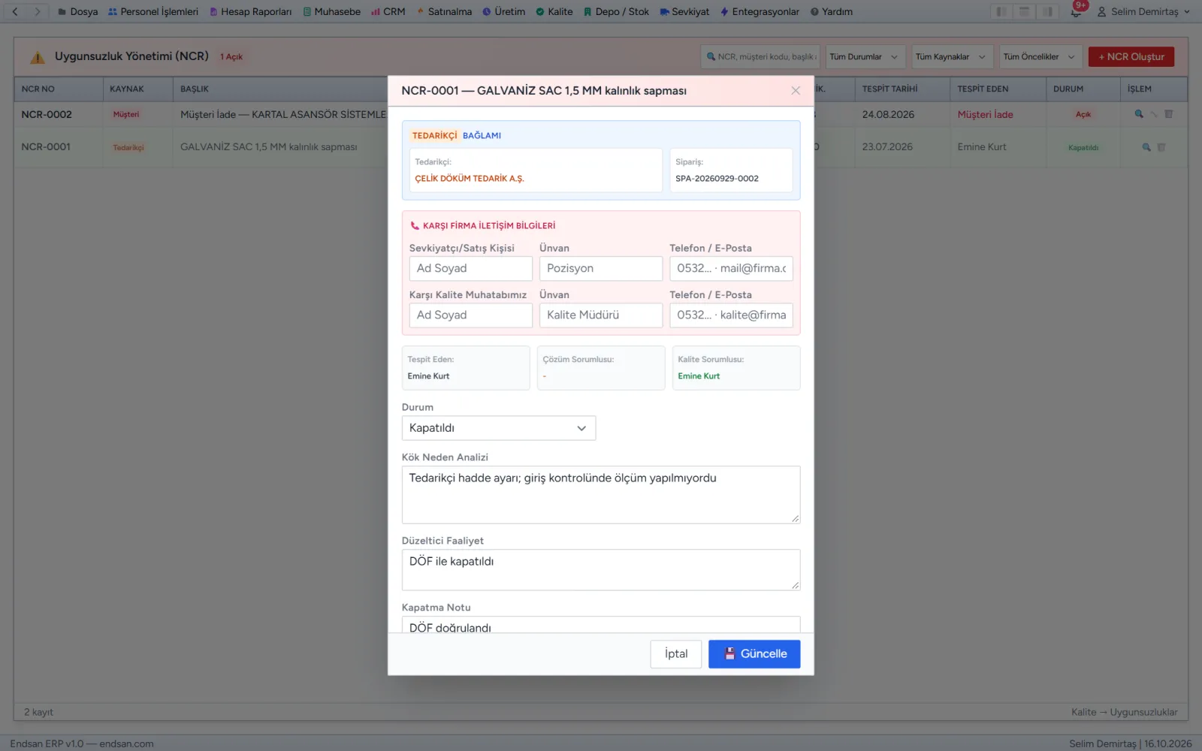
Task: Delete NCR-0002 with its trash icon
Action: pos(1169,114)
